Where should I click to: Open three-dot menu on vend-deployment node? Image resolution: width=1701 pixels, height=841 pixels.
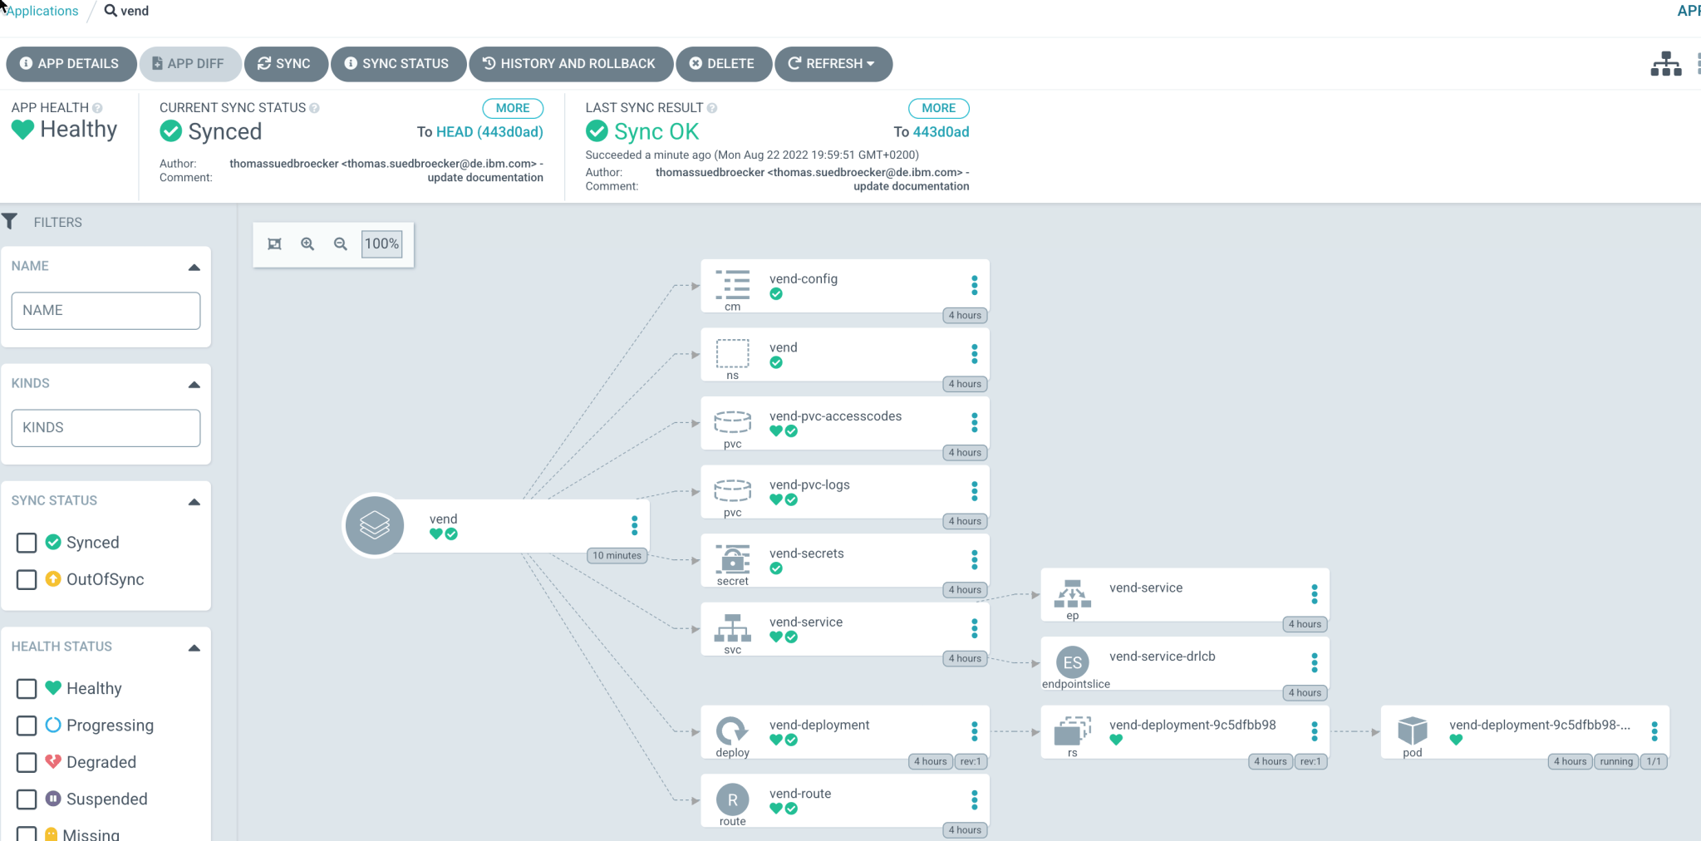[x=974, y=731]
